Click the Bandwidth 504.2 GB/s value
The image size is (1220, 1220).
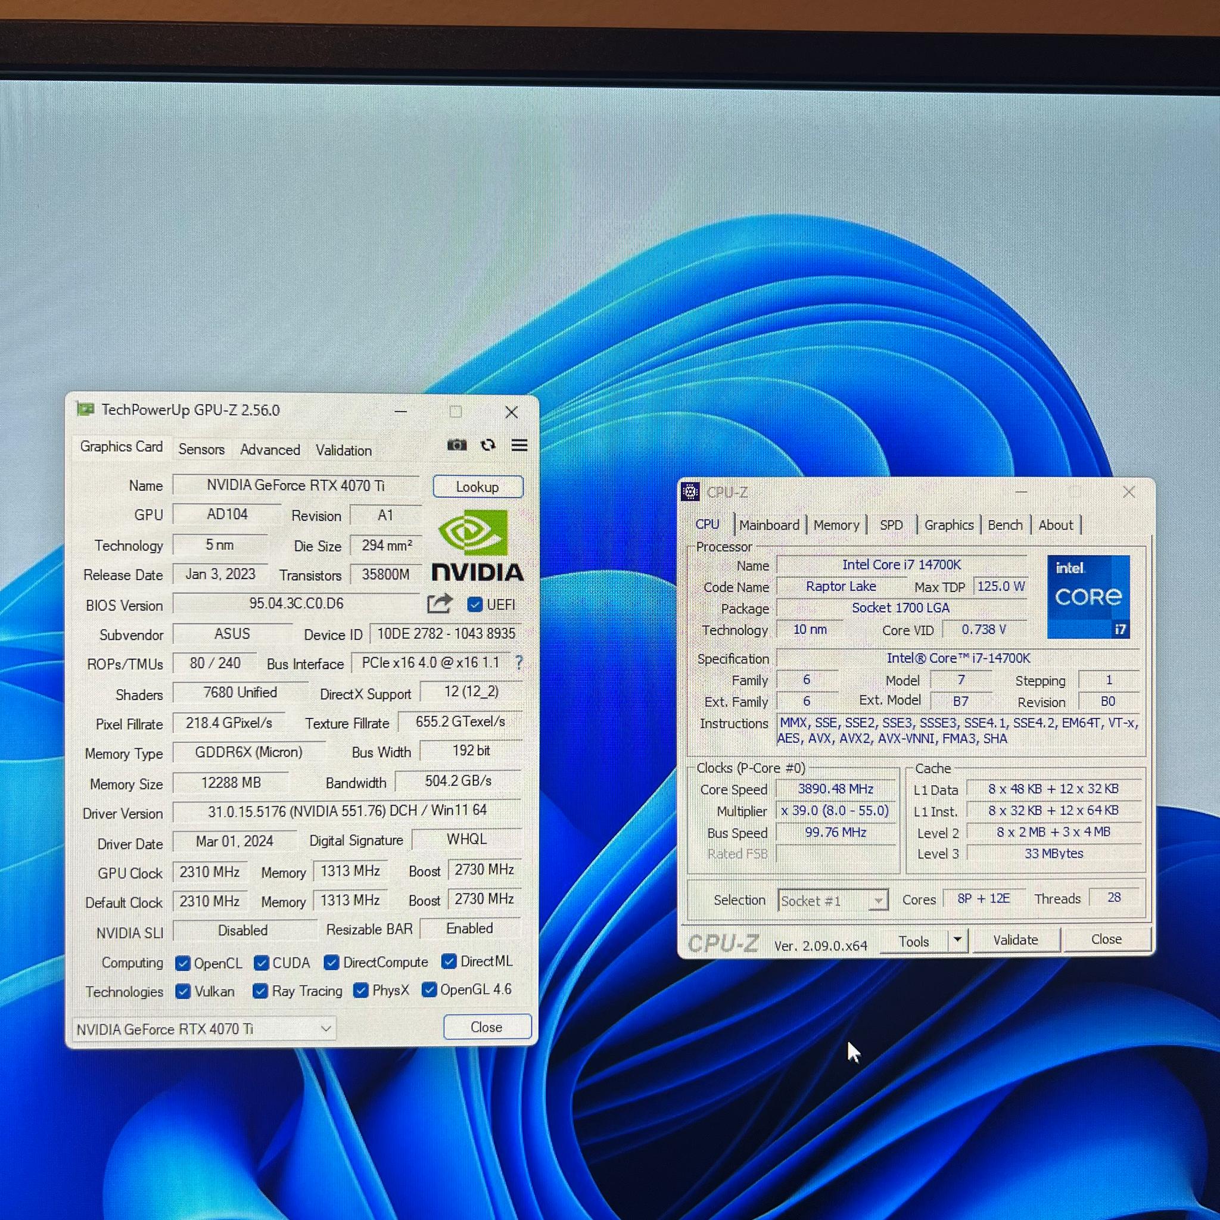[459, 781]
